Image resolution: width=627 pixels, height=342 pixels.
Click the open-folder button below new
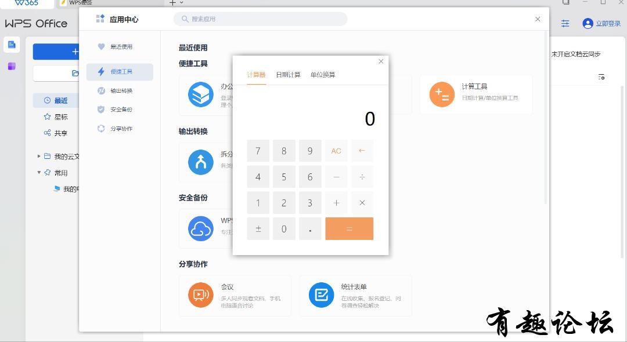click(x=56, y=74)
